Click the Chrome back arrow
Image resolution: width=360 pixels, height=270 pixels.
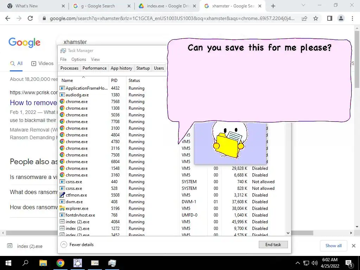point(8,18)
